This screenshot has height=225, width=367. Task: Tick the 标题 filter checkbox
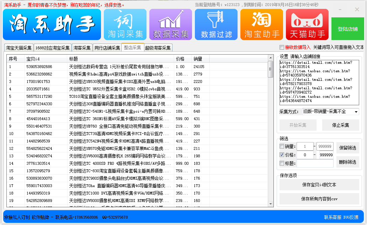coord(282,163)
